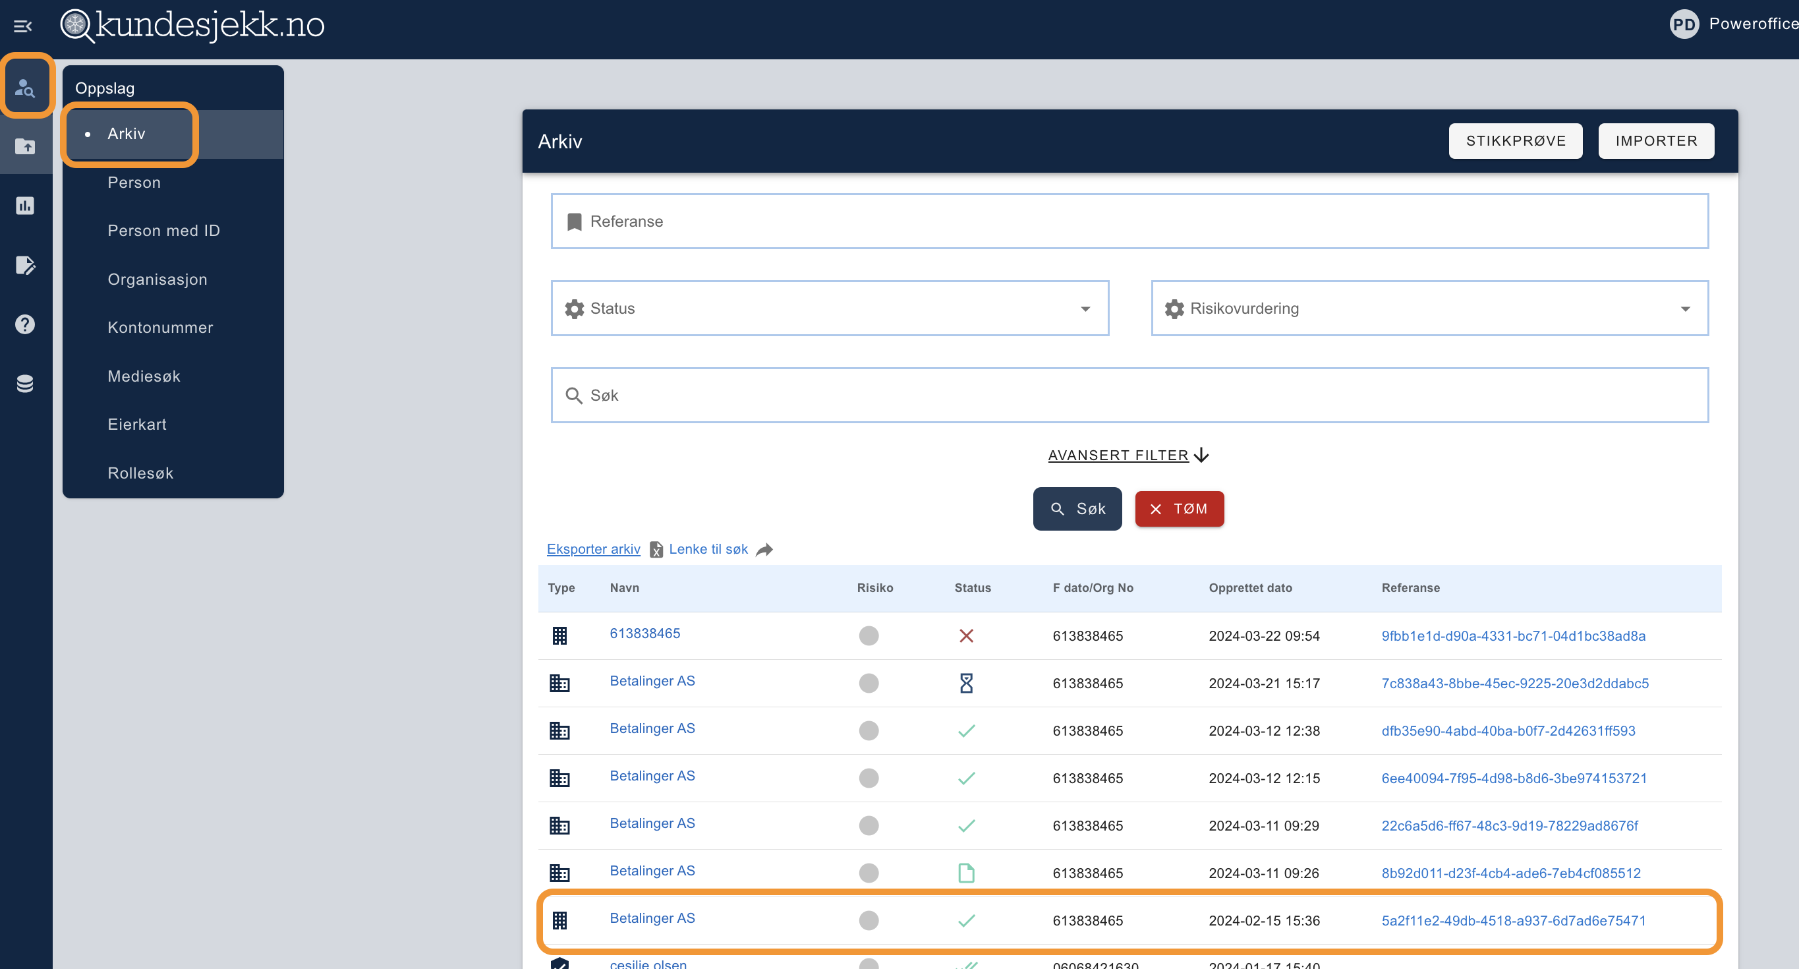Click the Navn column header

click(624, 588)
